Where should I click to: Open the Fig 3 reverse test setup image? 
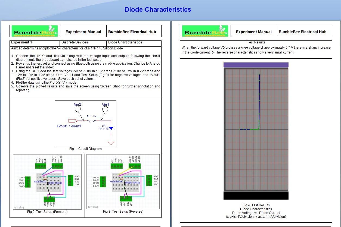[x=123, y=182]
